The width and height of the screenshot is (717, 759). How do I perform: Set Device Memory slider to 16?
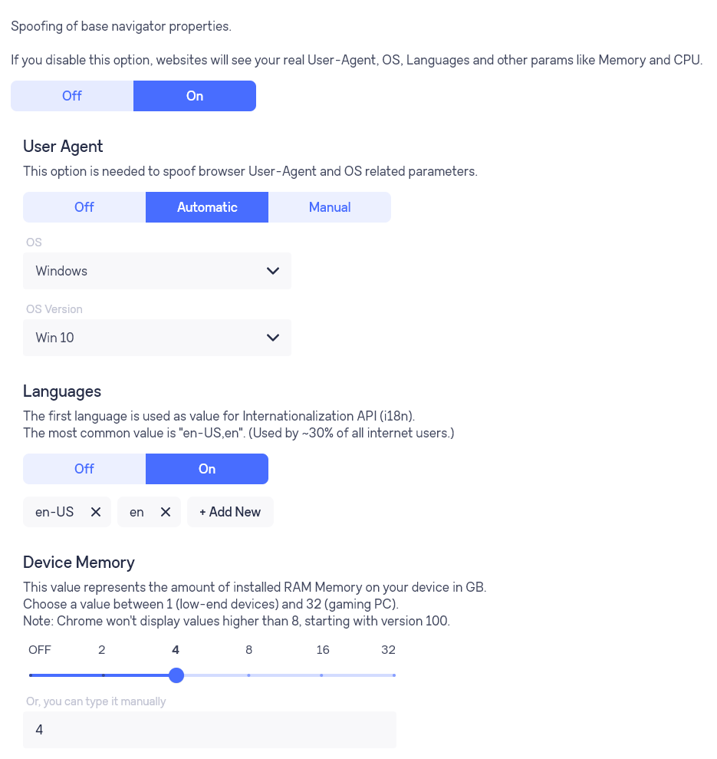[322, 675]
